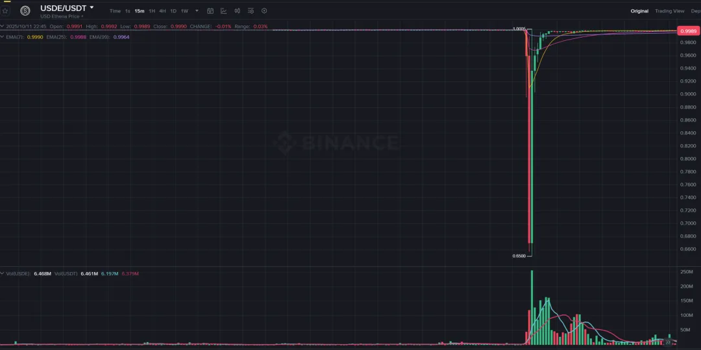Click the 0.9989 current price label
The width and height of the screenshot is (701, 350).
click(687, 31)
